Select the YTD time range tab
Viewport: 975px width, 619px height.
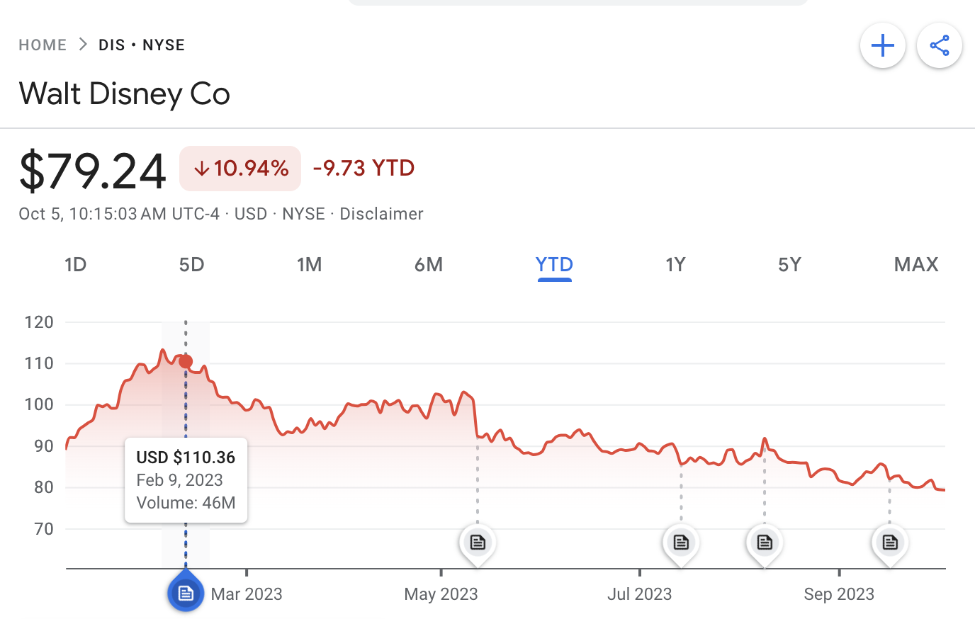click(x=554, y=265)
